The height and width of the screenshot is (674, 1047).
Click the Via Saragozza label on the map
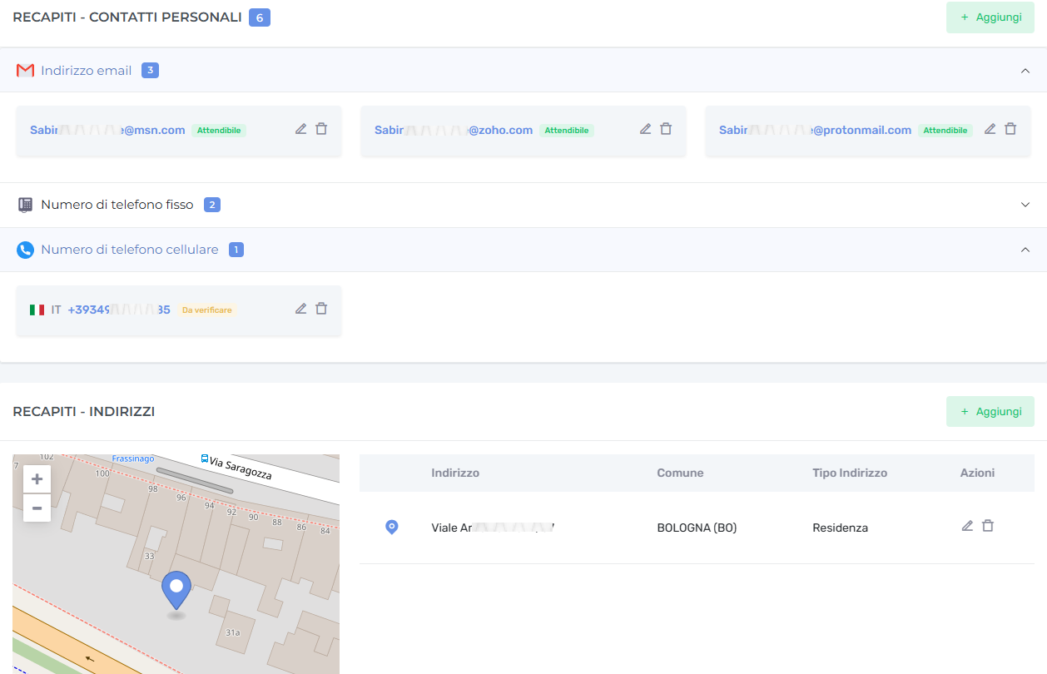coord(241,467)
